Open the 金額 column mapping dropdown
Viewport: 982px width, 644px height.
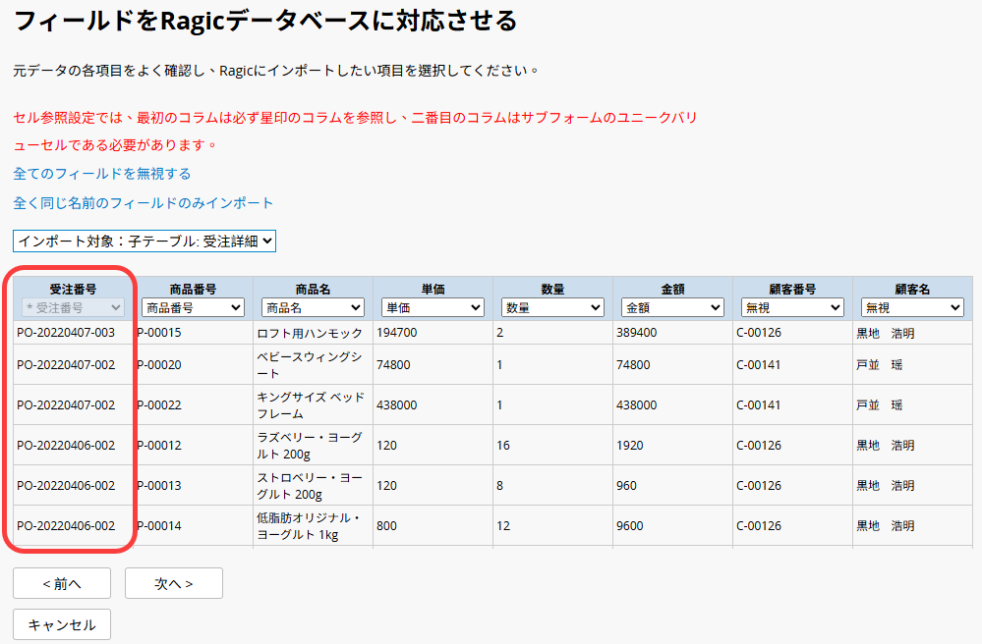click(672, 308)
